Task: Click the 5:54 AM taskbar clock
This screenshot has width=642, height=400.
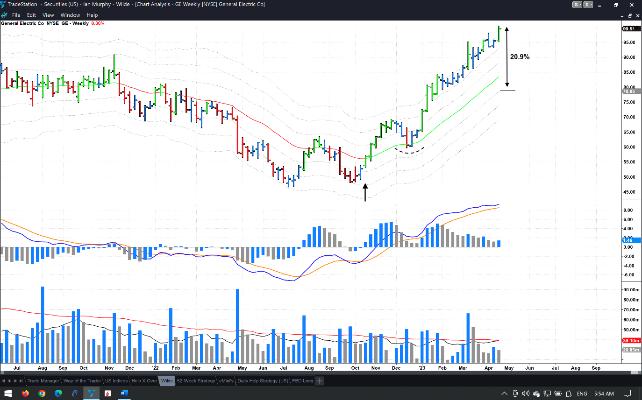Action: pos(603,393)
